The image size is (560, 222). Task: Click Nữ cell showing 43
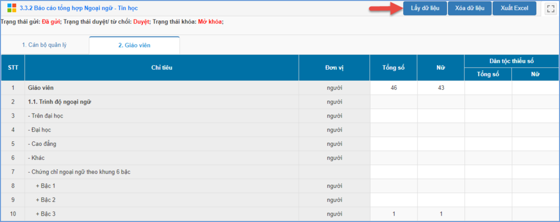[441, 88]
